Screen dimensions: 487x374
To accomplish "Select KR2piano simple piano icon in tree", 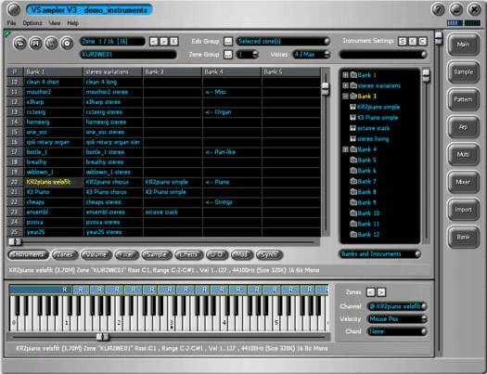I will click(352, 107).
